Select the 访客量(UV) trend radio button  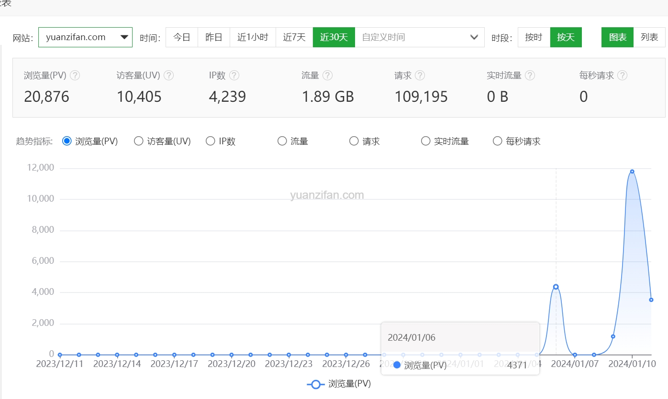tap(138, 141)
